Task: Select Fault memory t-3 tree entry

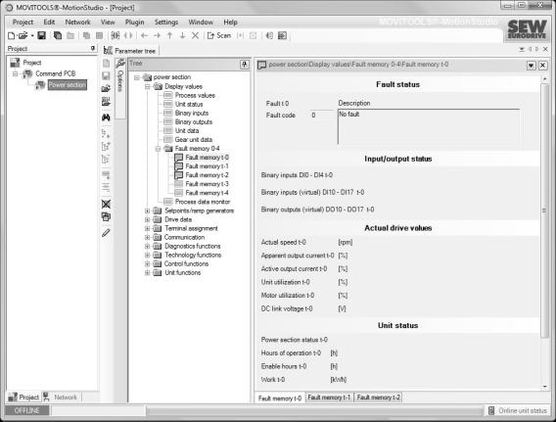Action: coord(207,184)
